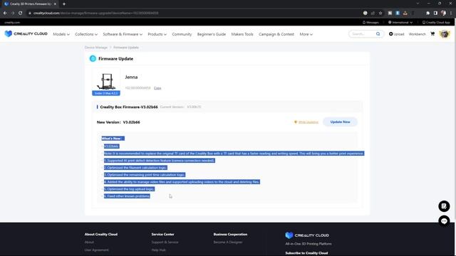This screenshot has width=456, height=256.
Task: Open the creality.com top link
Action: click(12, 22)
